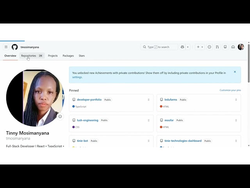
Task: Follow the settings link in the banner
Action: pos(77,77)
